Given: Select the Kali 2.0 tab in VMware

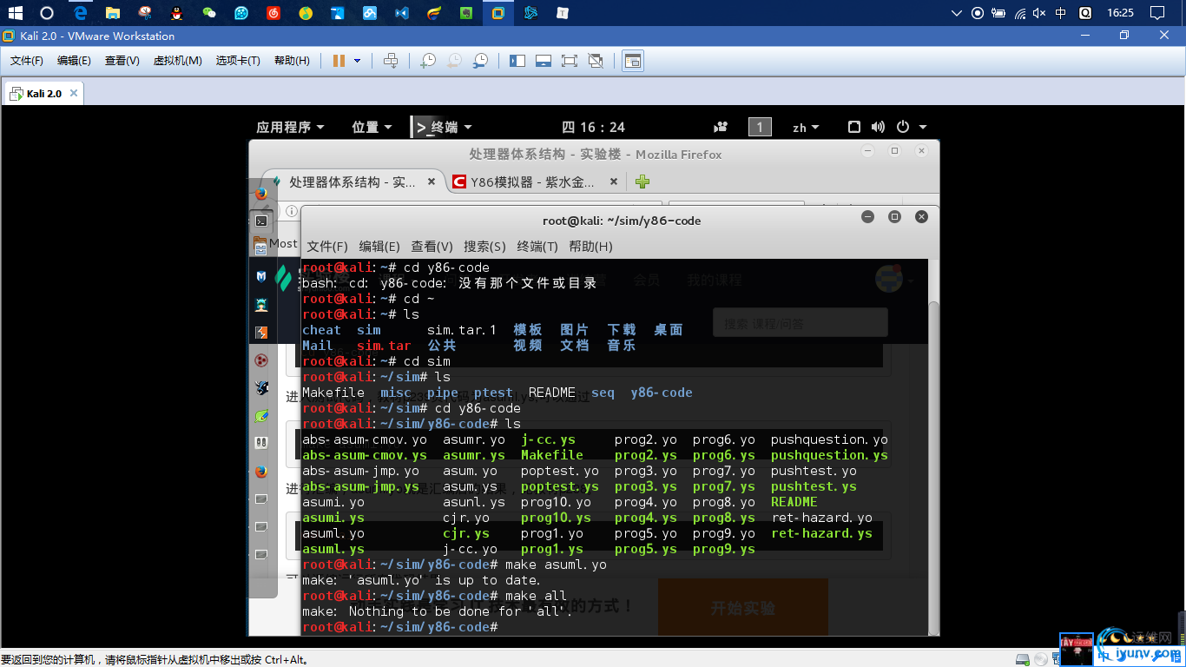Looking at the screenshot, I should click(43, 93).
